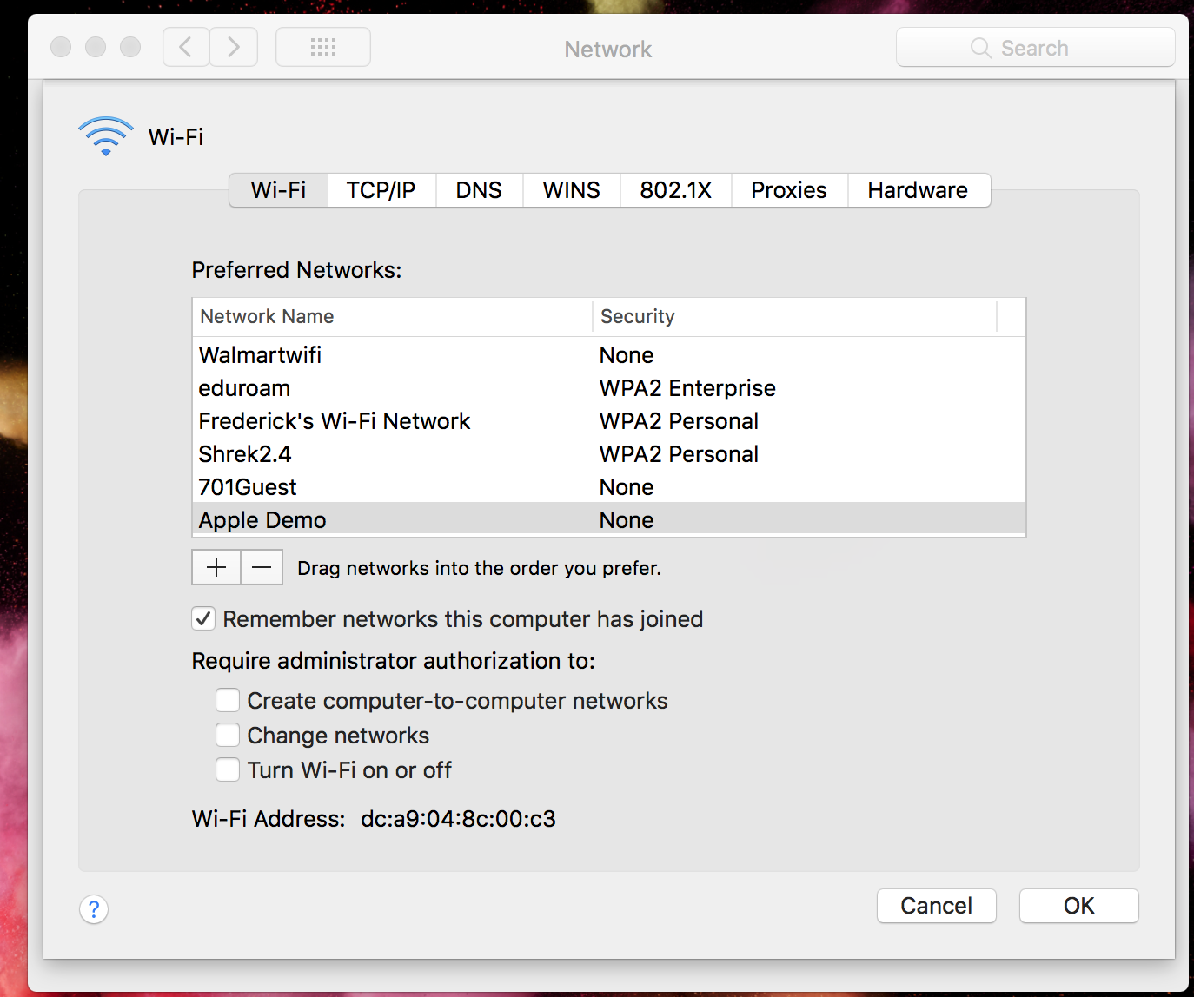Open the DNS tab
This screenshot has height=997, width=1194.
(479, 190)
